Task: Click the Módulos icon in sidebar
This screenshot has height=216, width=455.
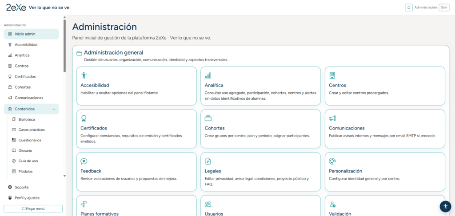Action: tap(14, 171)
